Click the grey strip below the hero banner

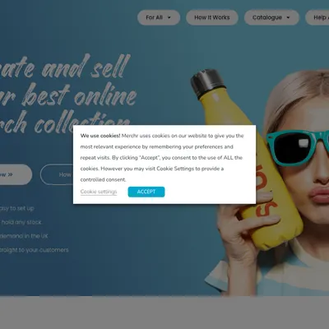coord(164,313)
